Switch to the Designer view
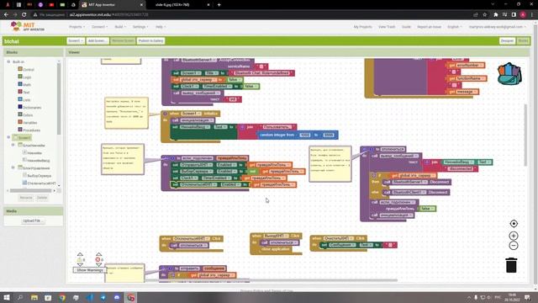Screen dimensions: 538x303 (x=507, y=41)
